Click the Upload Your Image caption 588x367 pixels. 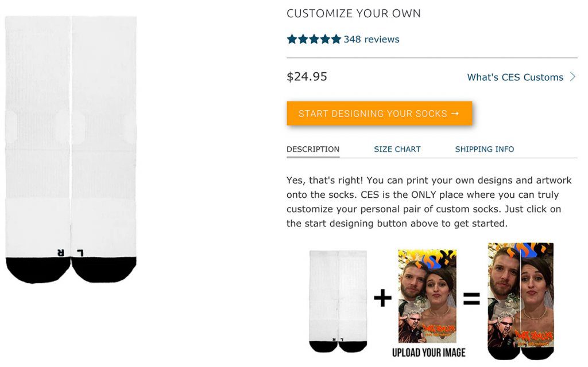[428, 352]
